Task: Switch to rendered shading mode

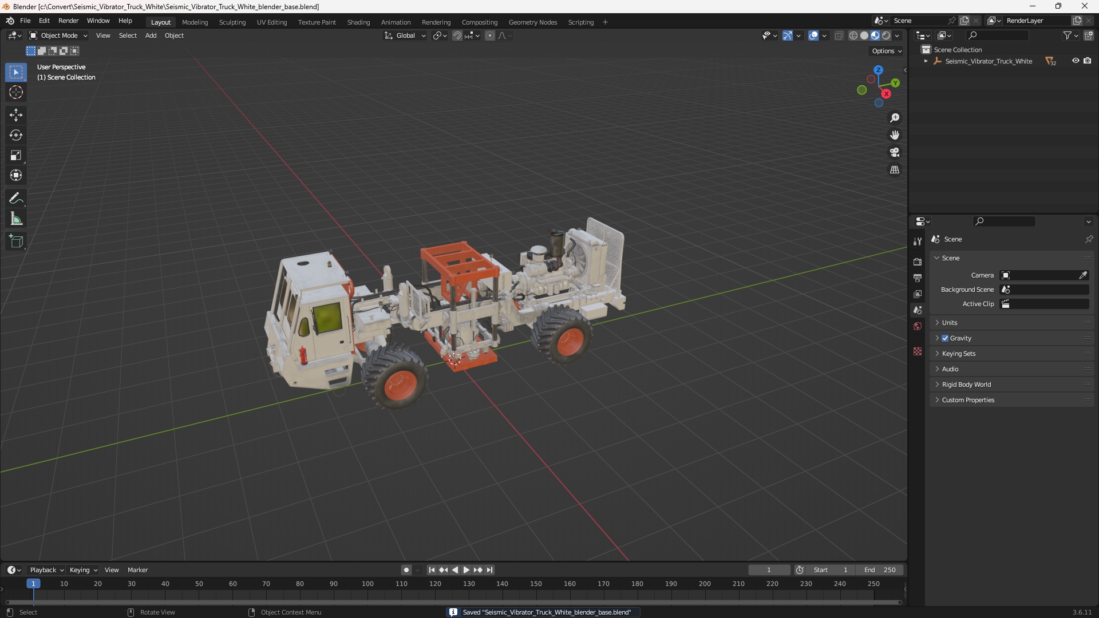Action: point(886,35)
